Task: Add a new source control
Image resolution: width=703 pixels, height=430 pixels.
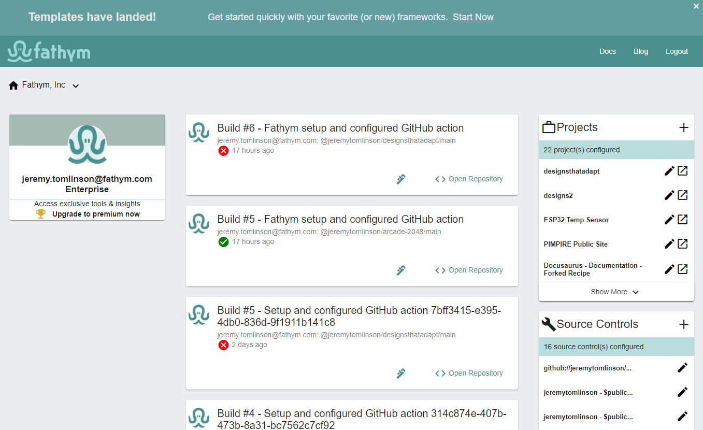Action: click(x=684, y=324)
